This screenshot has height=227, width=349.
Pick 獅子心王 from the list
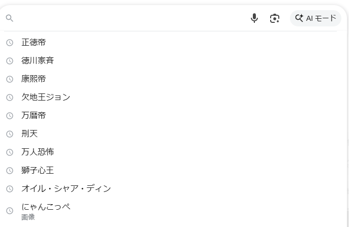(38, 171)
